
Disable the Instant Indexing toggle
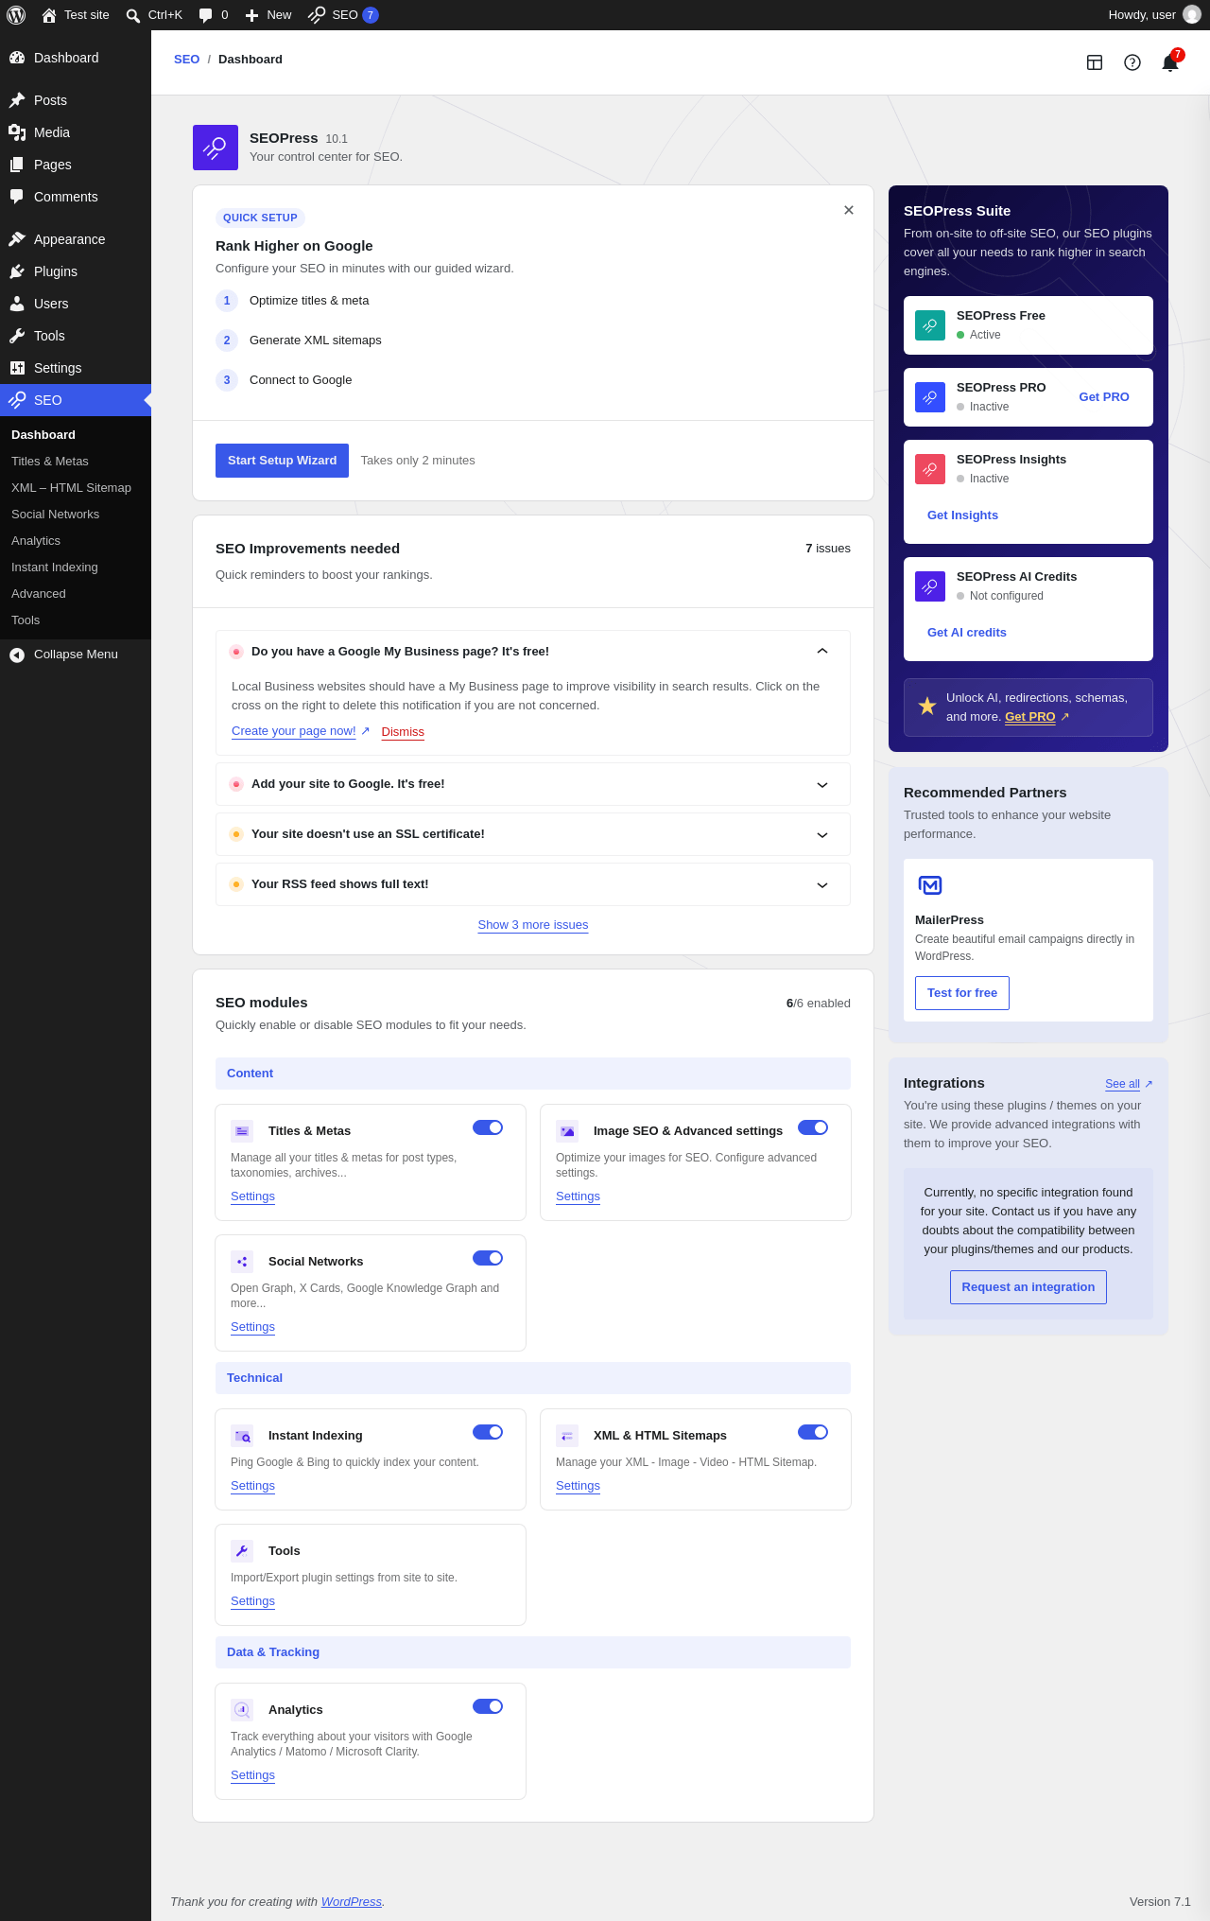488,1432
